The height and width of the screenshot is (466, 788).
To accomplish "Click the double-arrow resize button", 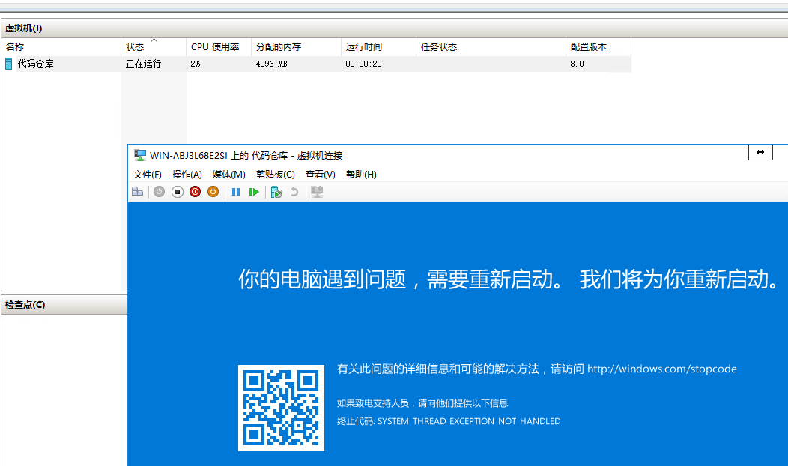I will [x=760, y=152].
